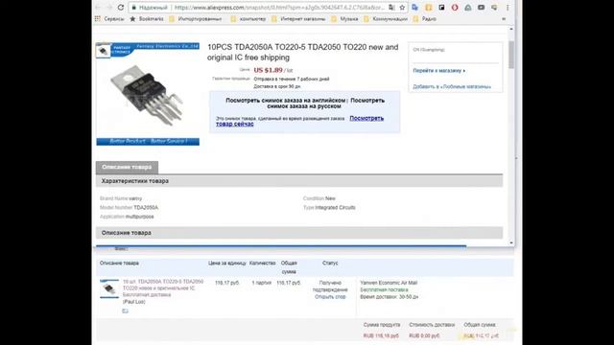This screenshot has width=614, height=345.
Task: Click the message icon under Paul Luo
Action: [126, 310]
